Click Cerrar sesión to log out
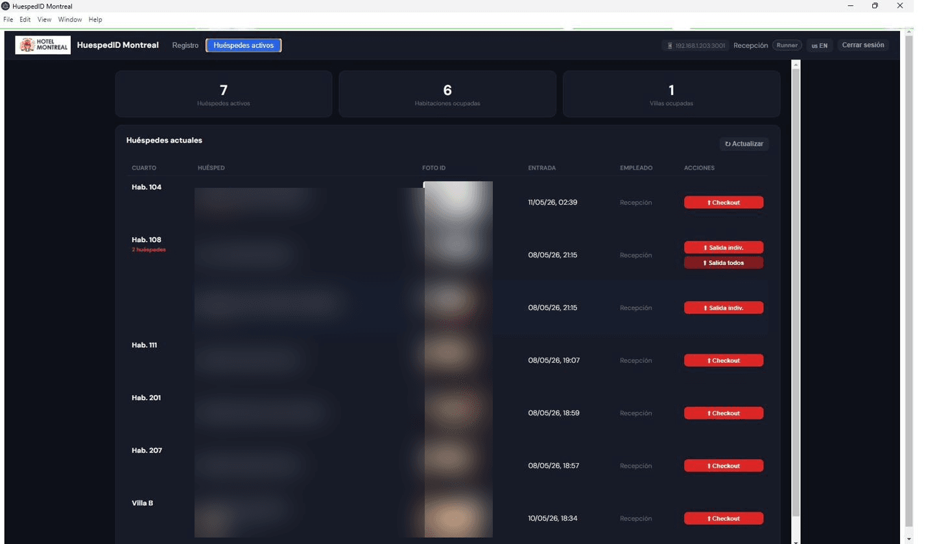The height and width of the screenshot is (544, 926). [x=863, y=45]
